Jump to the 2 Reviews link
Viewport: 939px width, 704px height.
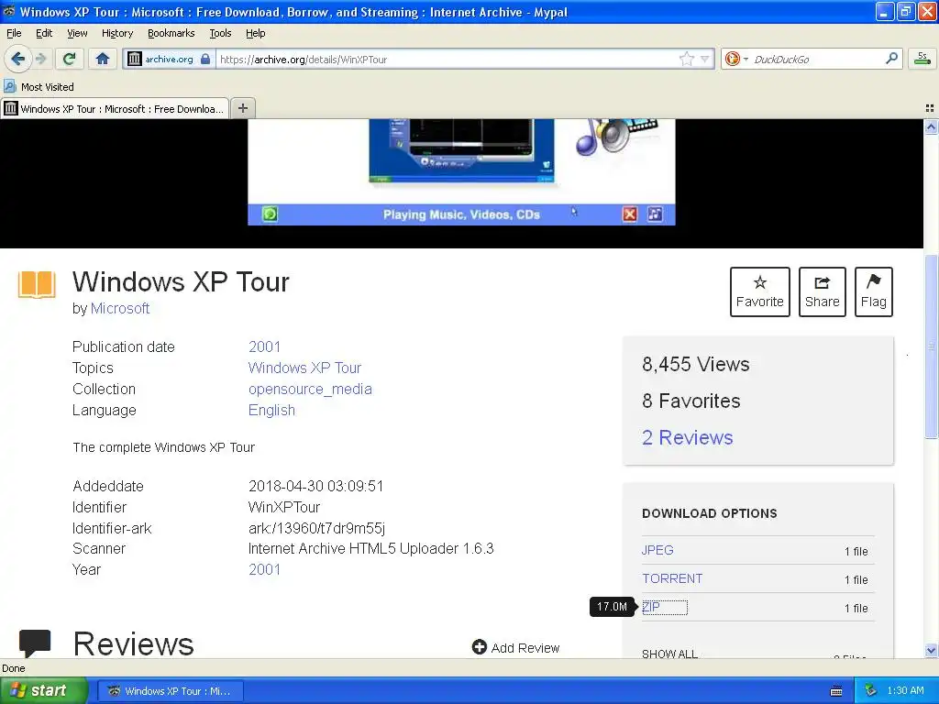tap(688, 437)
